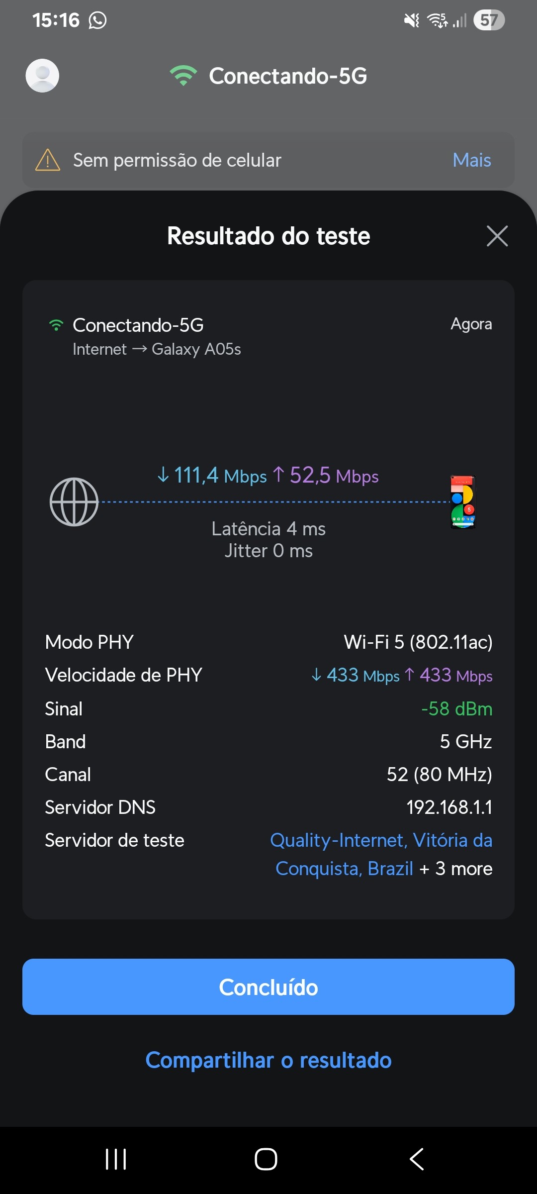Tap Android home button

tap(266, 1159)
